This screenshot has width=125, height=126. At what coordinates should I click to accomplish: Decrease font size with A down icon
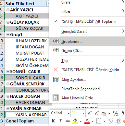click(x=97, y=113)
